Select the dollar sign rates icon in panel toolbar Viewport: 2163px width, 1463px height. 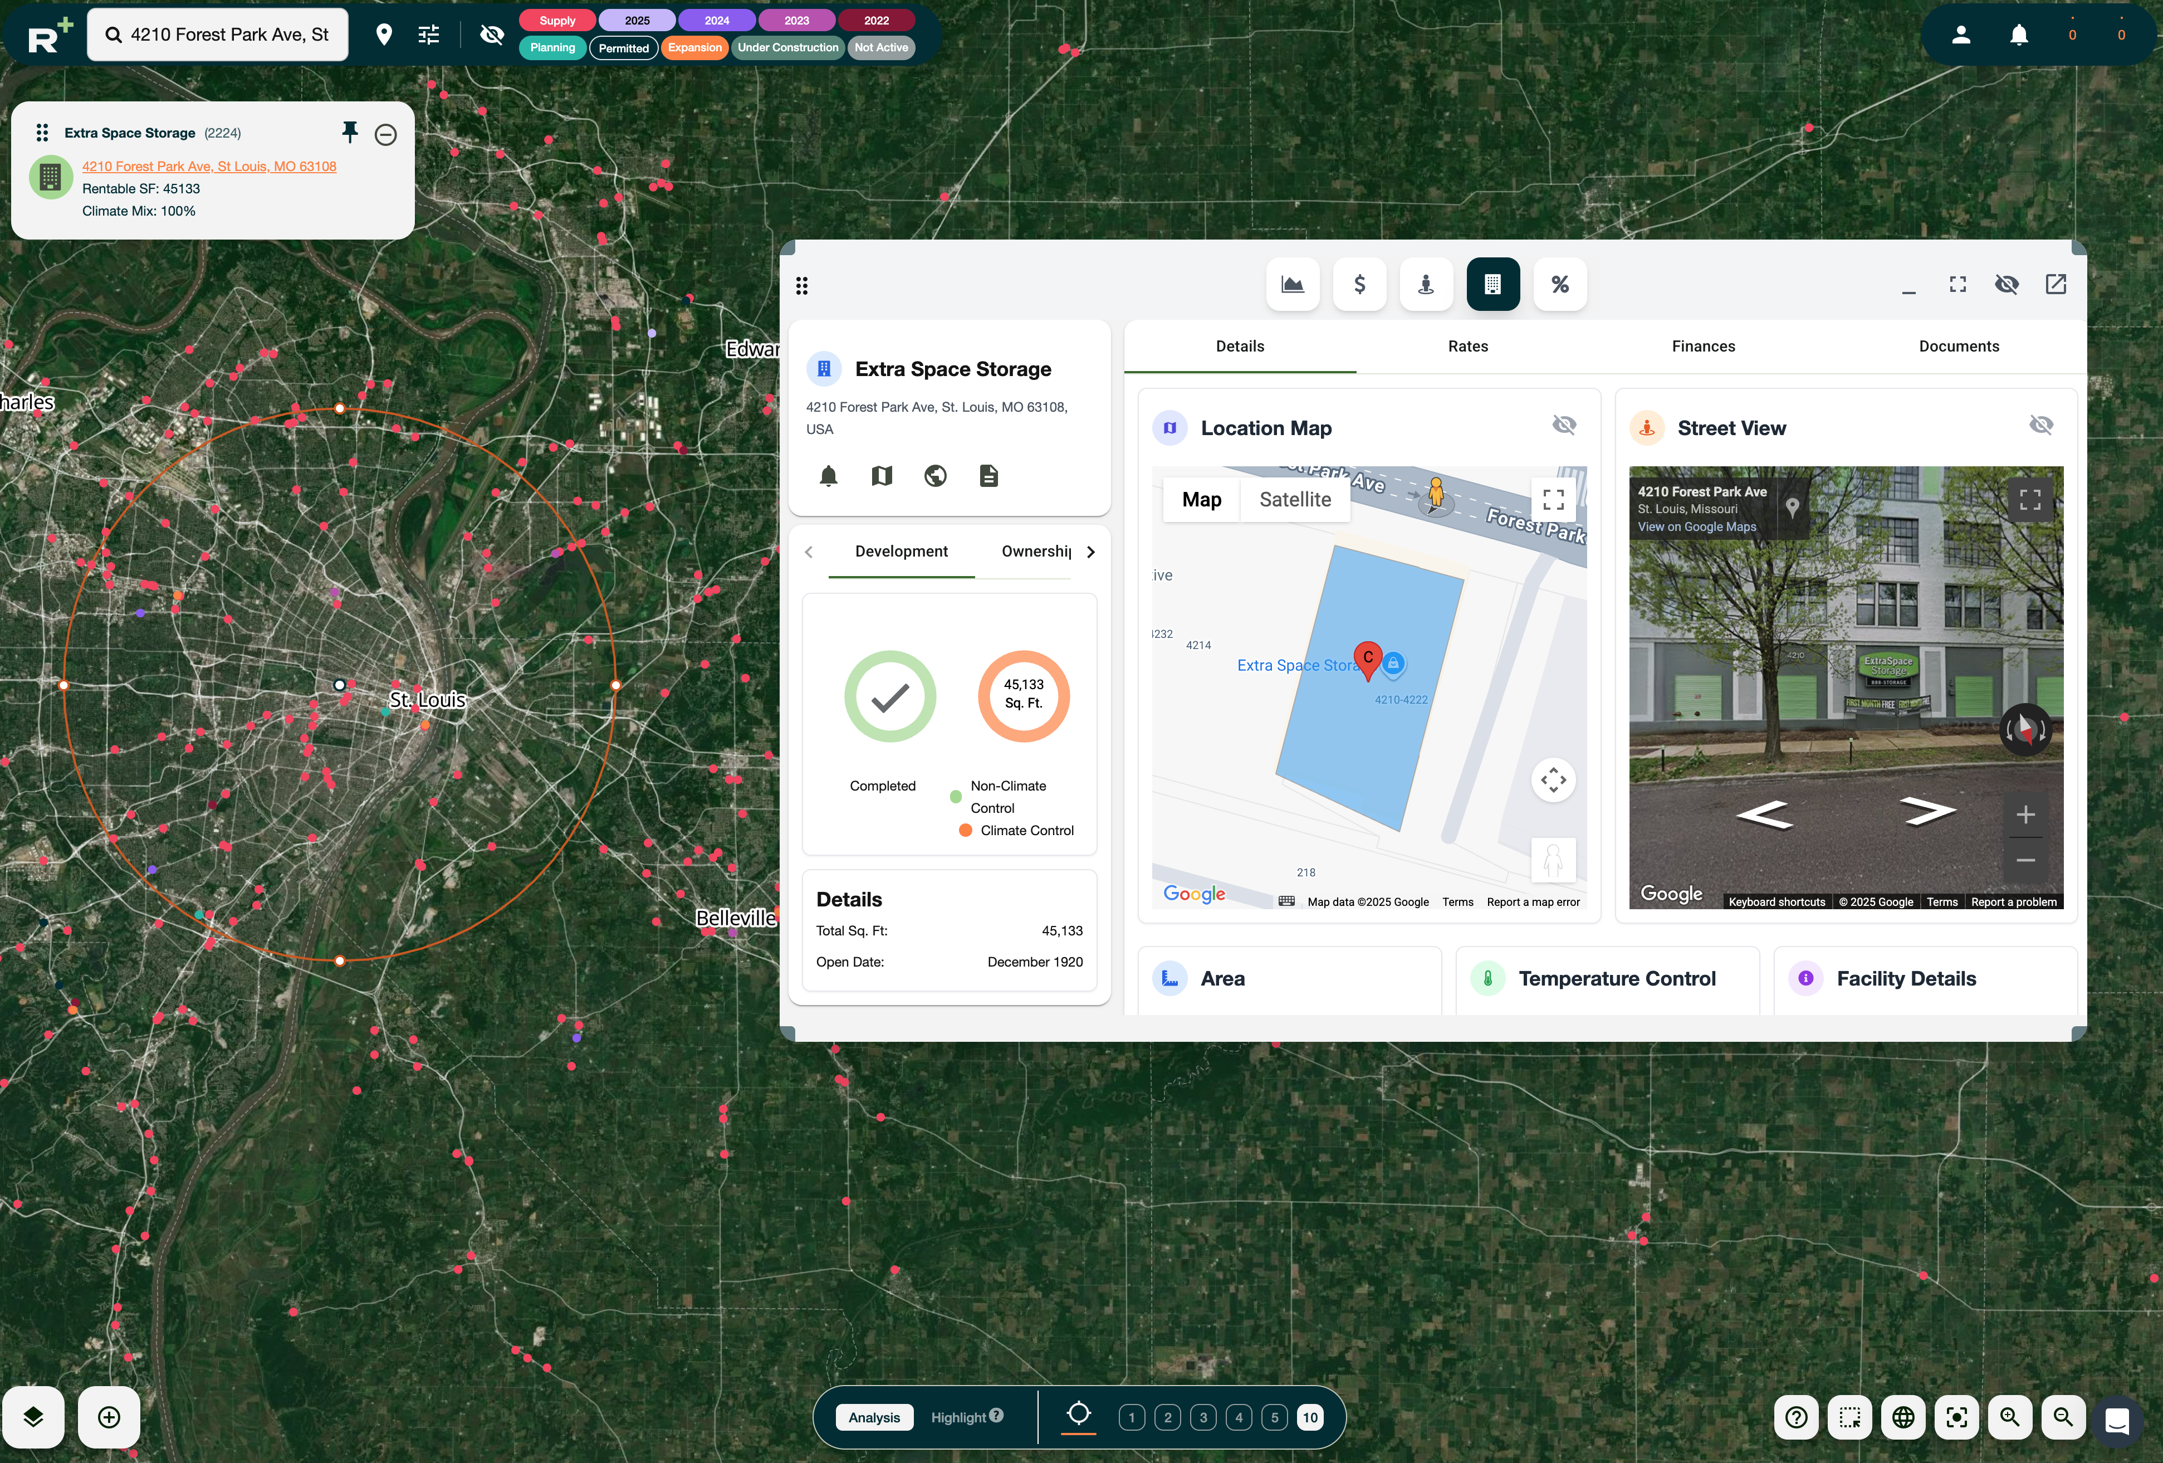[x=1360, y=284]
